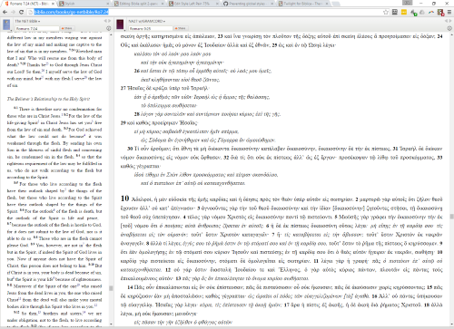The height and width of the screenshot is (329, 454).
Task: Open the NA27 w/GRAMCORD version dropdown
Action: point(147,21)
